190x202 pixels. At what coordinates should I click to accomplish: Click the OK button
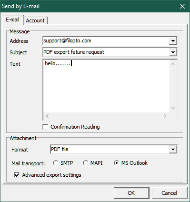(131, 193)
